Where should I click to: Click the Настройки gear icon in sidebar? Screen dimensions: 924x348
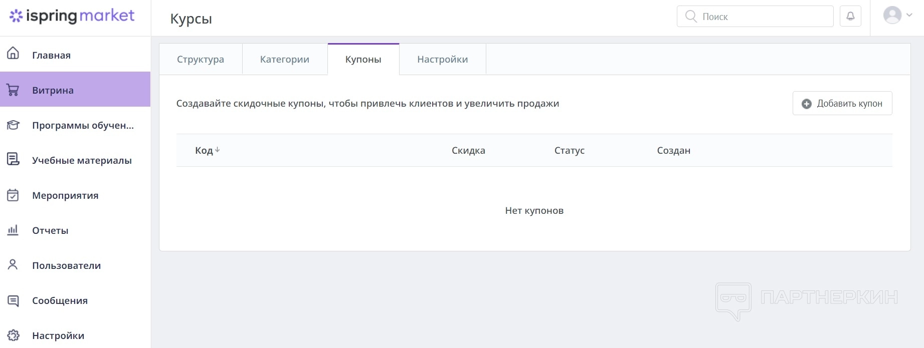coord(13,335)
